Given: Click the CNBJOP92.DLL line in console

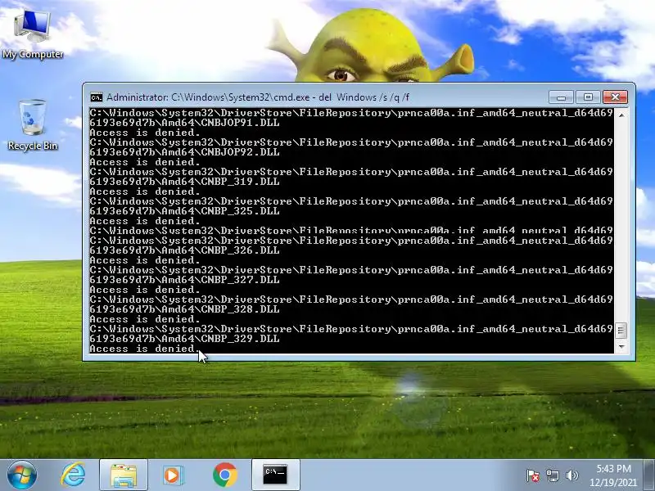Looking at the screenshot, I should coord(184,152).
